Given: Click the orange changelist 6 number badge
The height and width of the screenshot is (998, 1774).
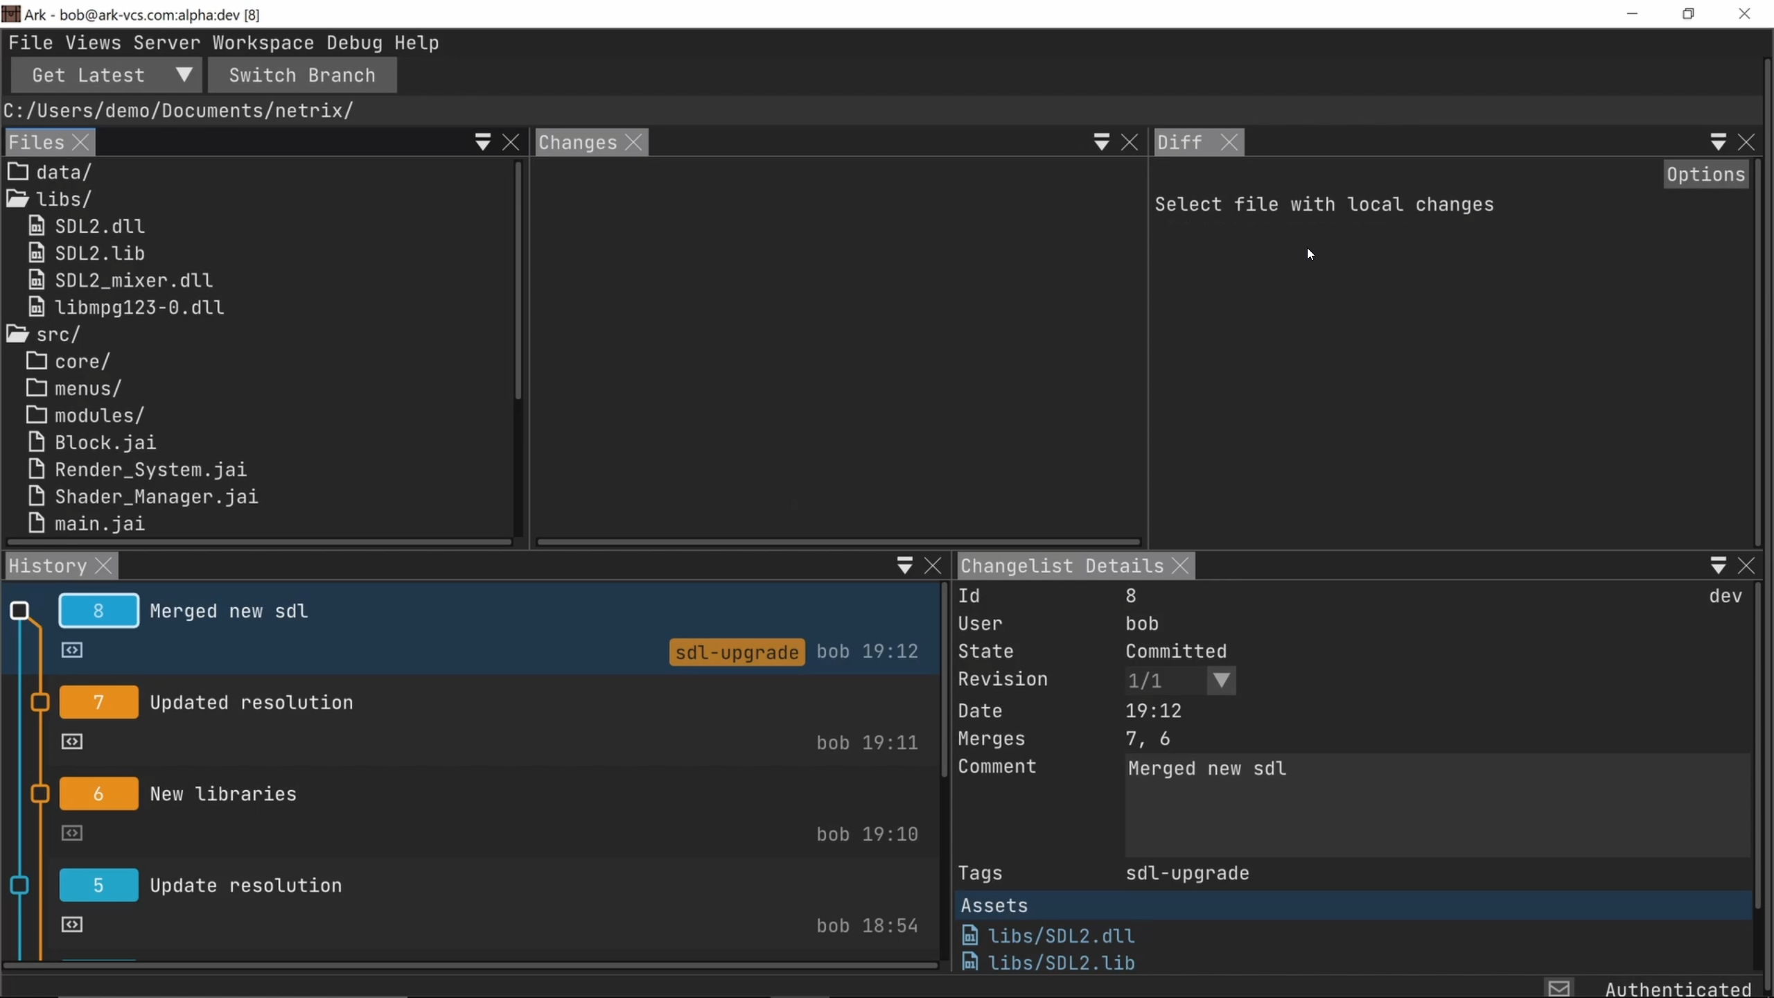Looking at the screenshot, I should [x=98, y=794].
